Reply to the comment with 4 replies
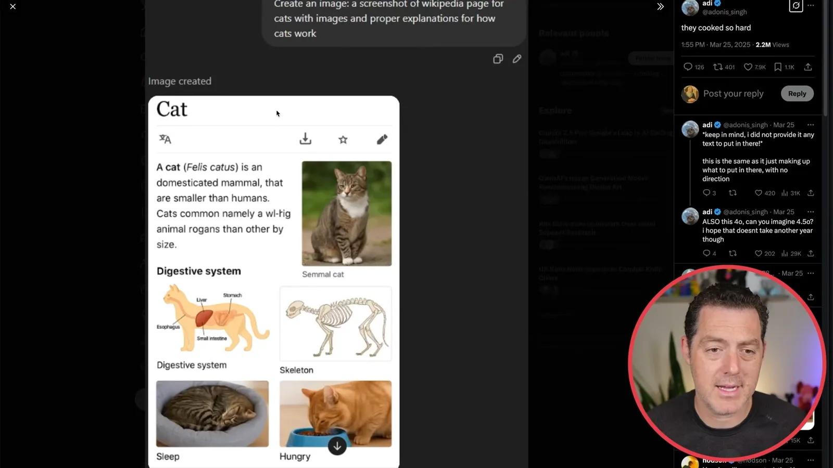 click(x=710, y=254)
